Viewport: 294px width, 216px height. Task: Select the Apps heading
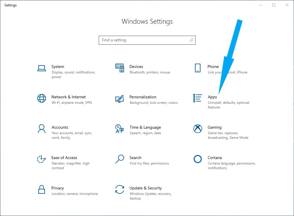[x=212, y=97]
